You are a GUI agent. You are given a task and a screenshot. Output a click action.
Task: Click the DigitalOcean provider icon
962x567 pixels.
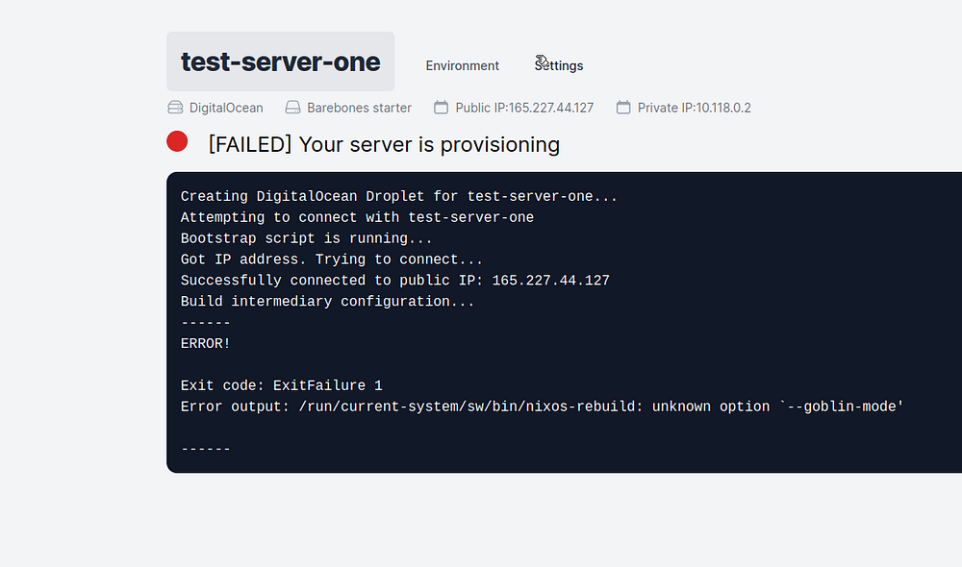tap(175, 108)
